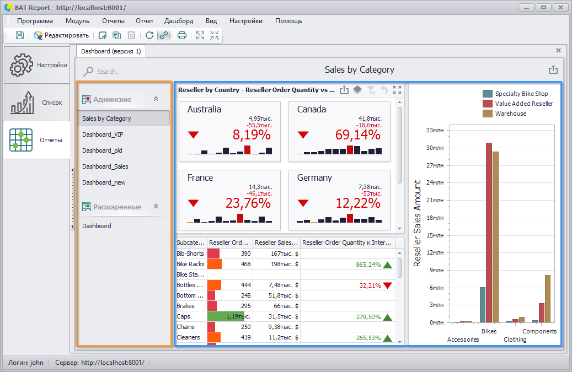
Task: Click the collapse arrows icon in toolbar
Action: pyautogui.click(x=215, y=35)
